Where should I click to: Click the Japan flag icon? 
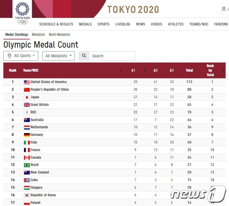[x=27, y=97]
